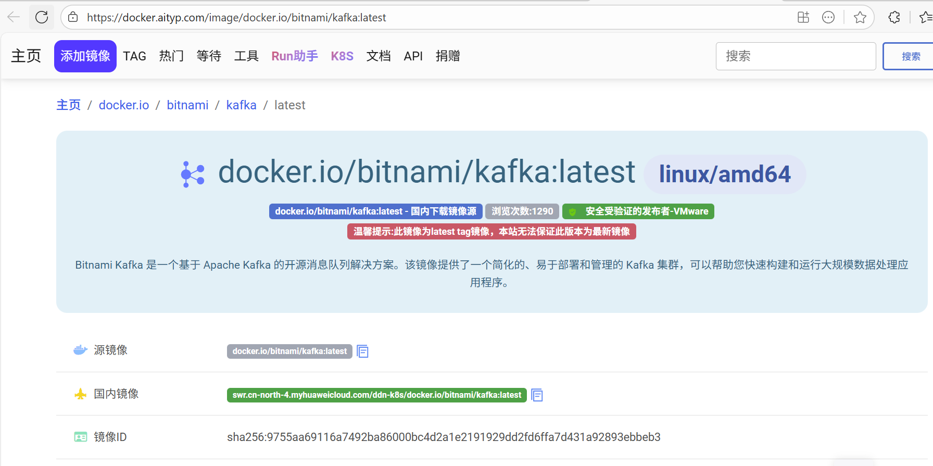The height and width of the screenshot is (466, 933).
Task: Click the kafka breadcrumb link
Action: [242, 105]
